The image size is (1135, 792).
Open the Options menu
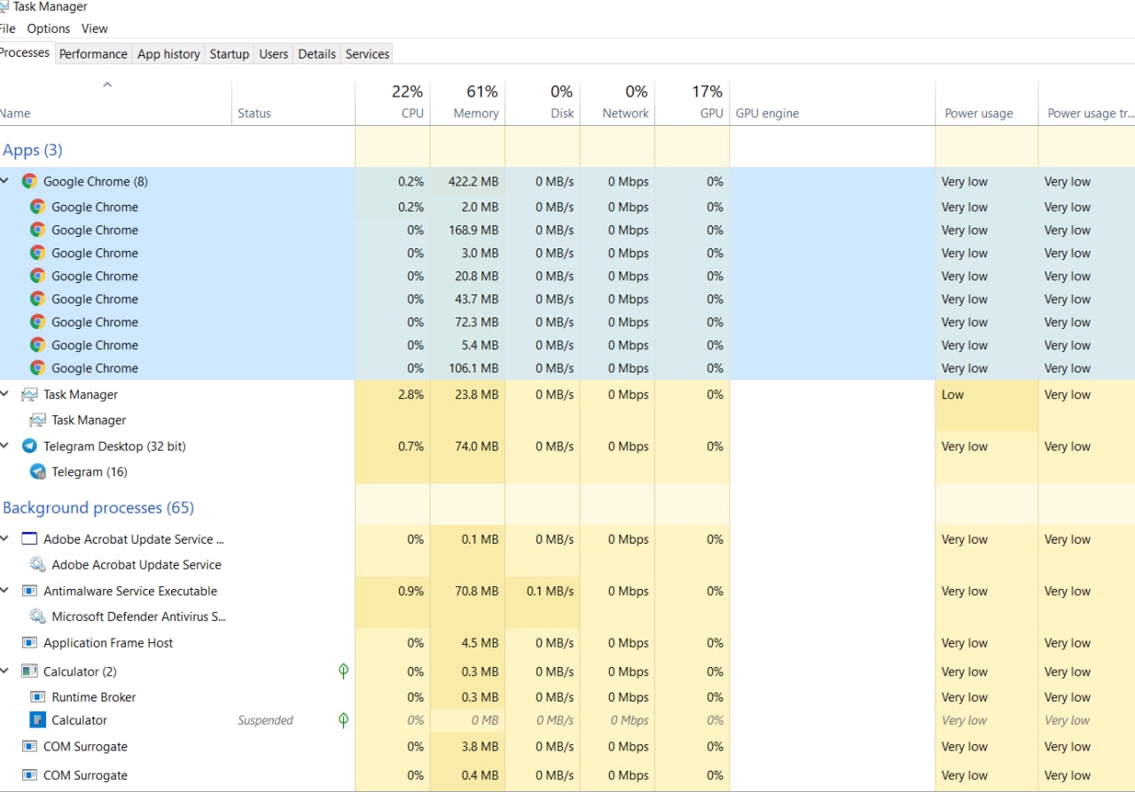(x=48, y=28)
